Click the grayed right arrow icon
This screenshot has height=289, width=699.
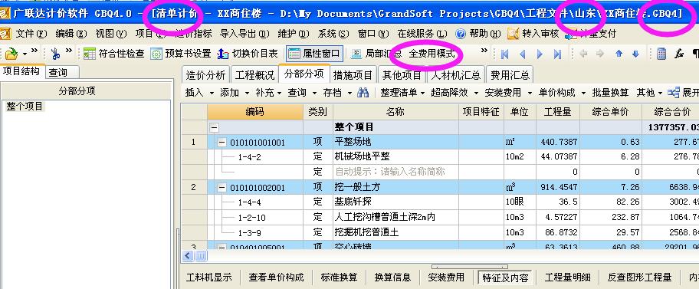pyautogui.click(x=600, y=54)
